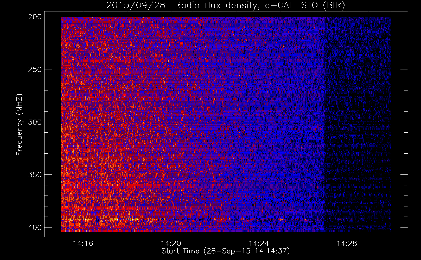Select the 350 frequency tick label

tap(35, 174)
